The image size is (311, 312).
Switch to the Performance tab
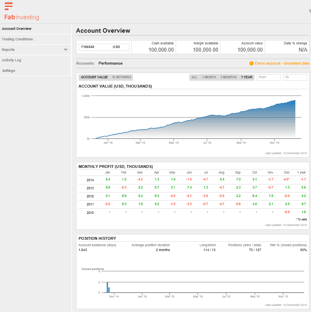pyautogui.click(x=110, y=63)
